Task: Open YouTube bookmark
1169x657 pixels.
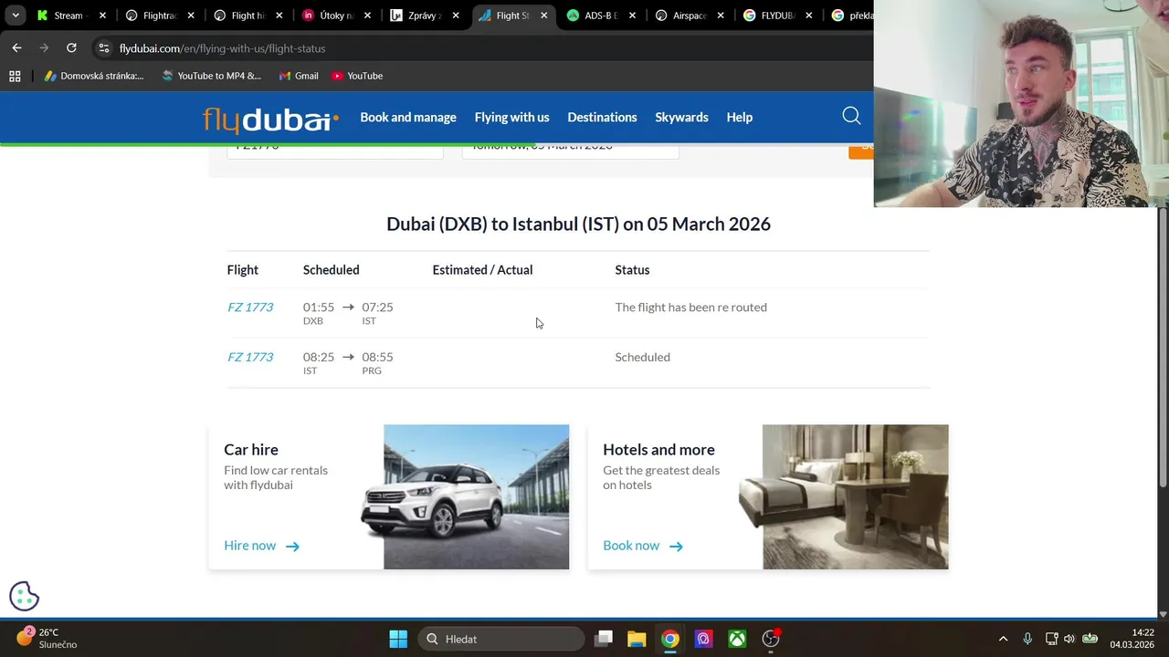Action: 357,76
